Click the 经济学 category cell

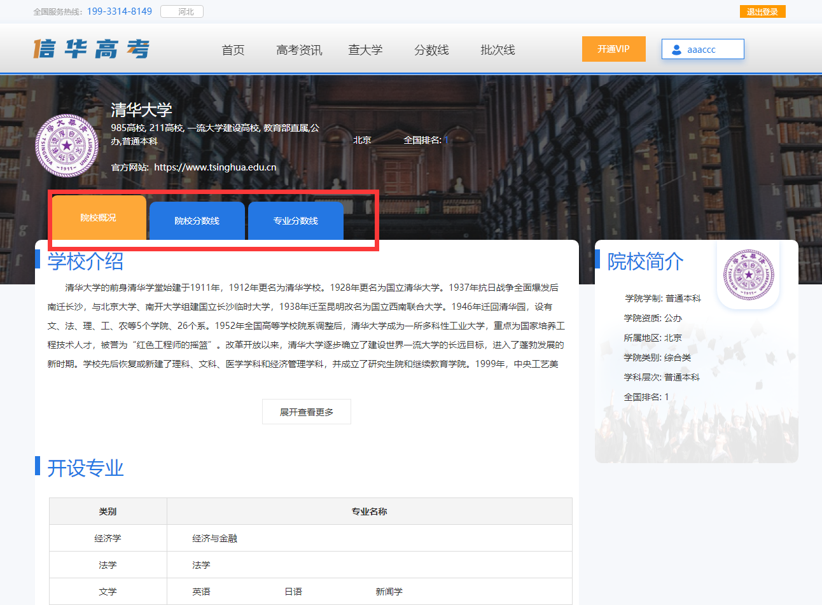point(108,538)
